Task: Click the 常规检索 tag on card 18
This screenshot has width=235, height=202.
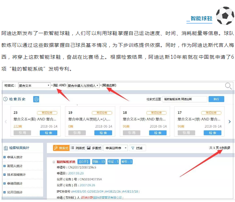Action: pyautogui.click(x=156, y=113)
